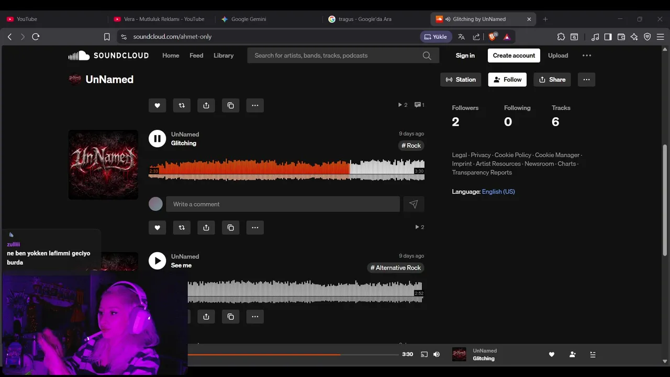Viewport: 670px width, 377px height.
Task: Click the Write a comment field
Action: [283, 204]
